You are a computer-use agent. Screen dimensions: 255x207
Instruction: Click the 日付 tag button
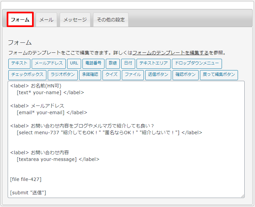click(128, 63)
